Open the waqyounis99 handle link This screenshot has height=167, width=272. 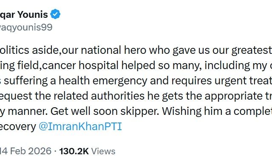click(x=26, y=28)
